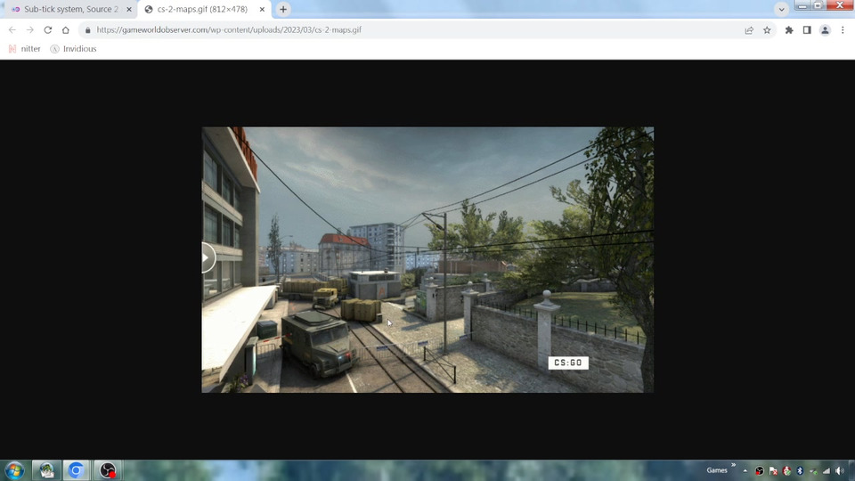Open the tab search dropdown
Viewport: 855px width, 481px height.
781,9
